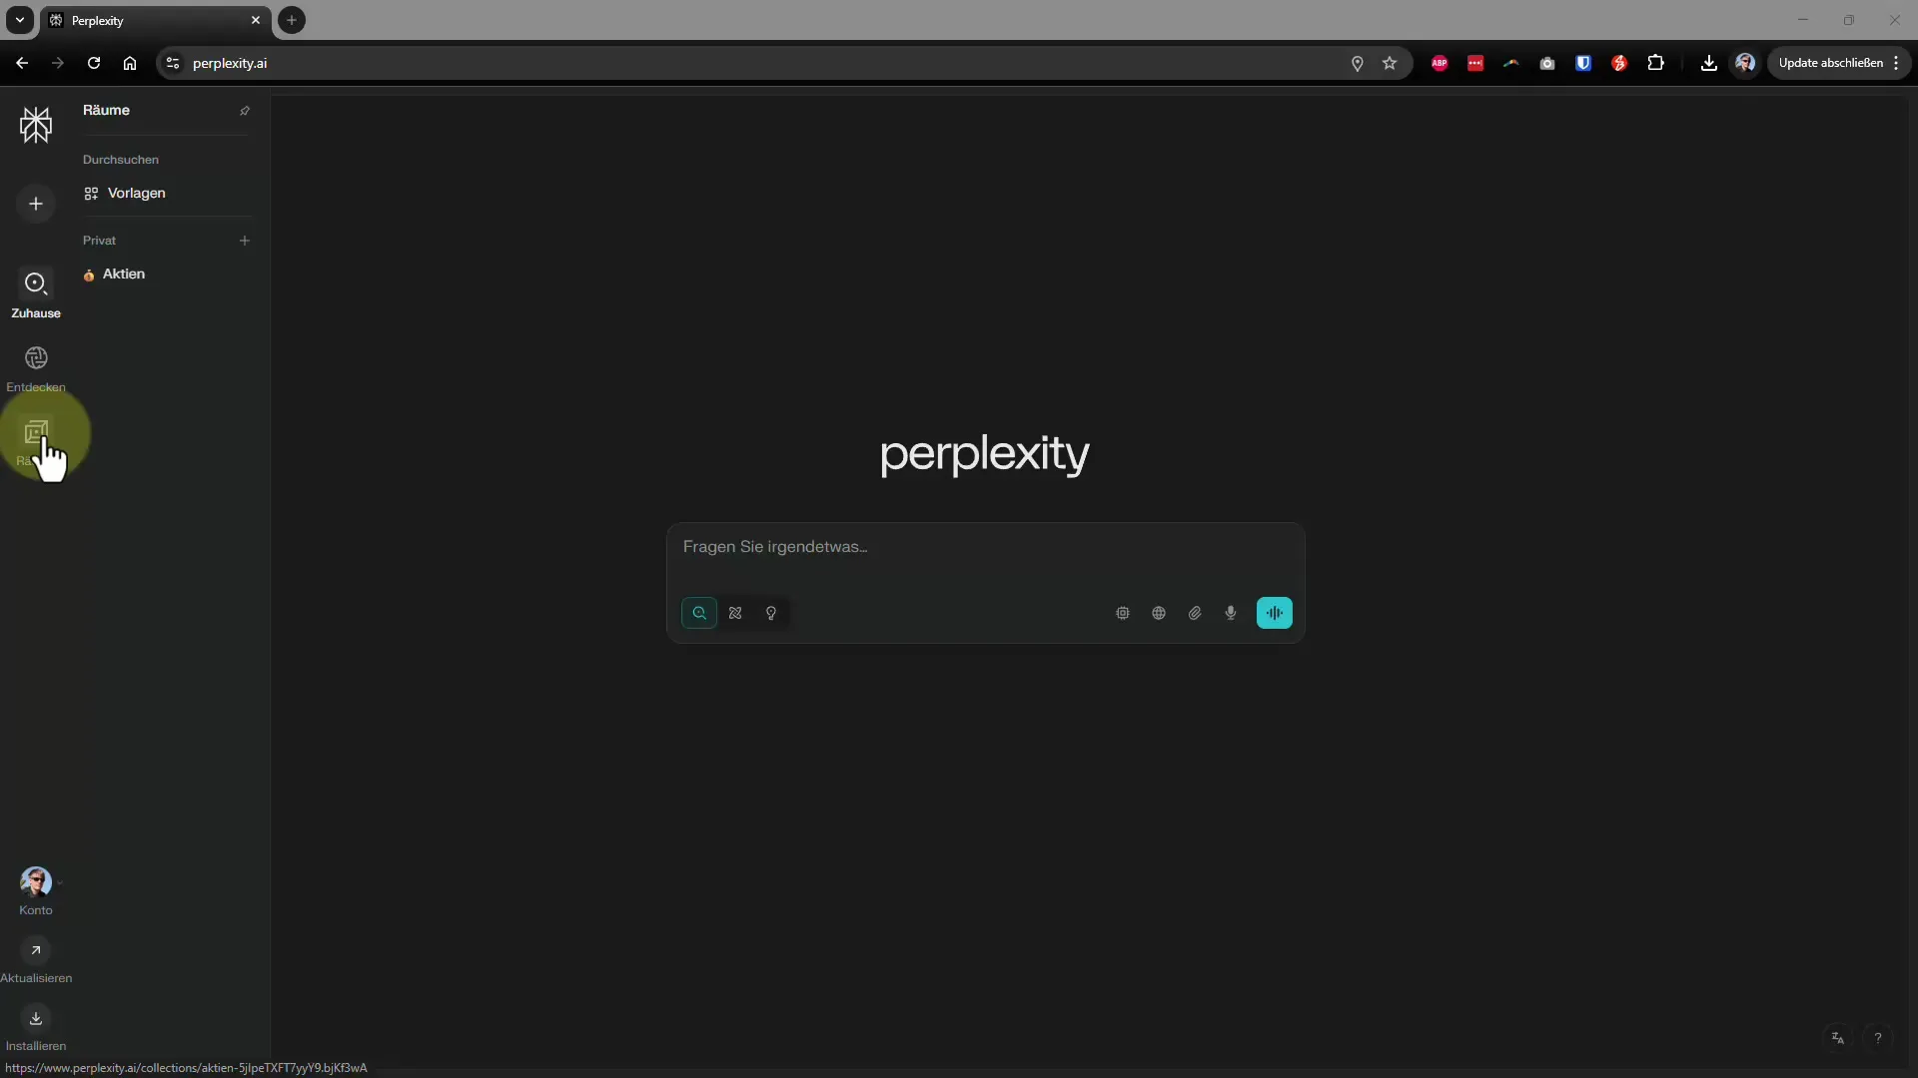Click Update abschließen button

(x=1830, y=63)
